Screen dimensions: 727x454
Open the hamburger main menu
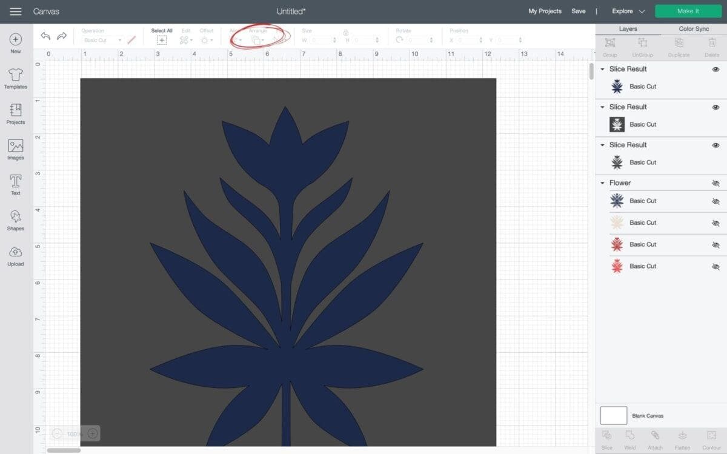click(16, 12)
